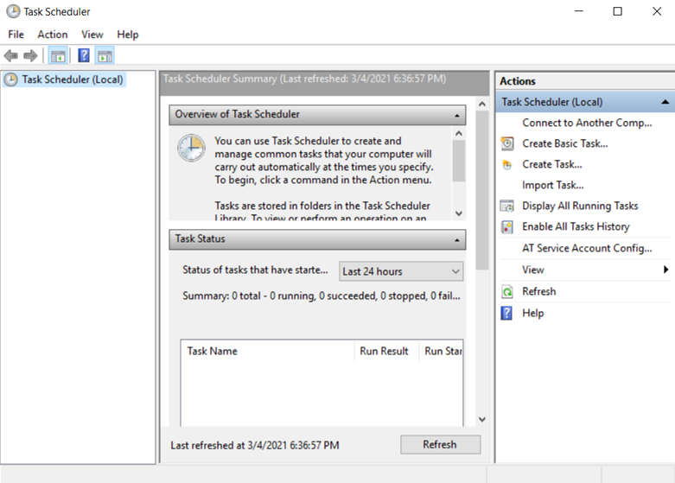Click Import Task... action
The height and width of the screenshot is (483, 675).
tap(553, 185)
